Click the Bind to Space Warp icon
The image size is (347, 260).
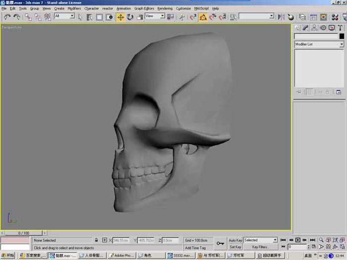click(48, 17)
